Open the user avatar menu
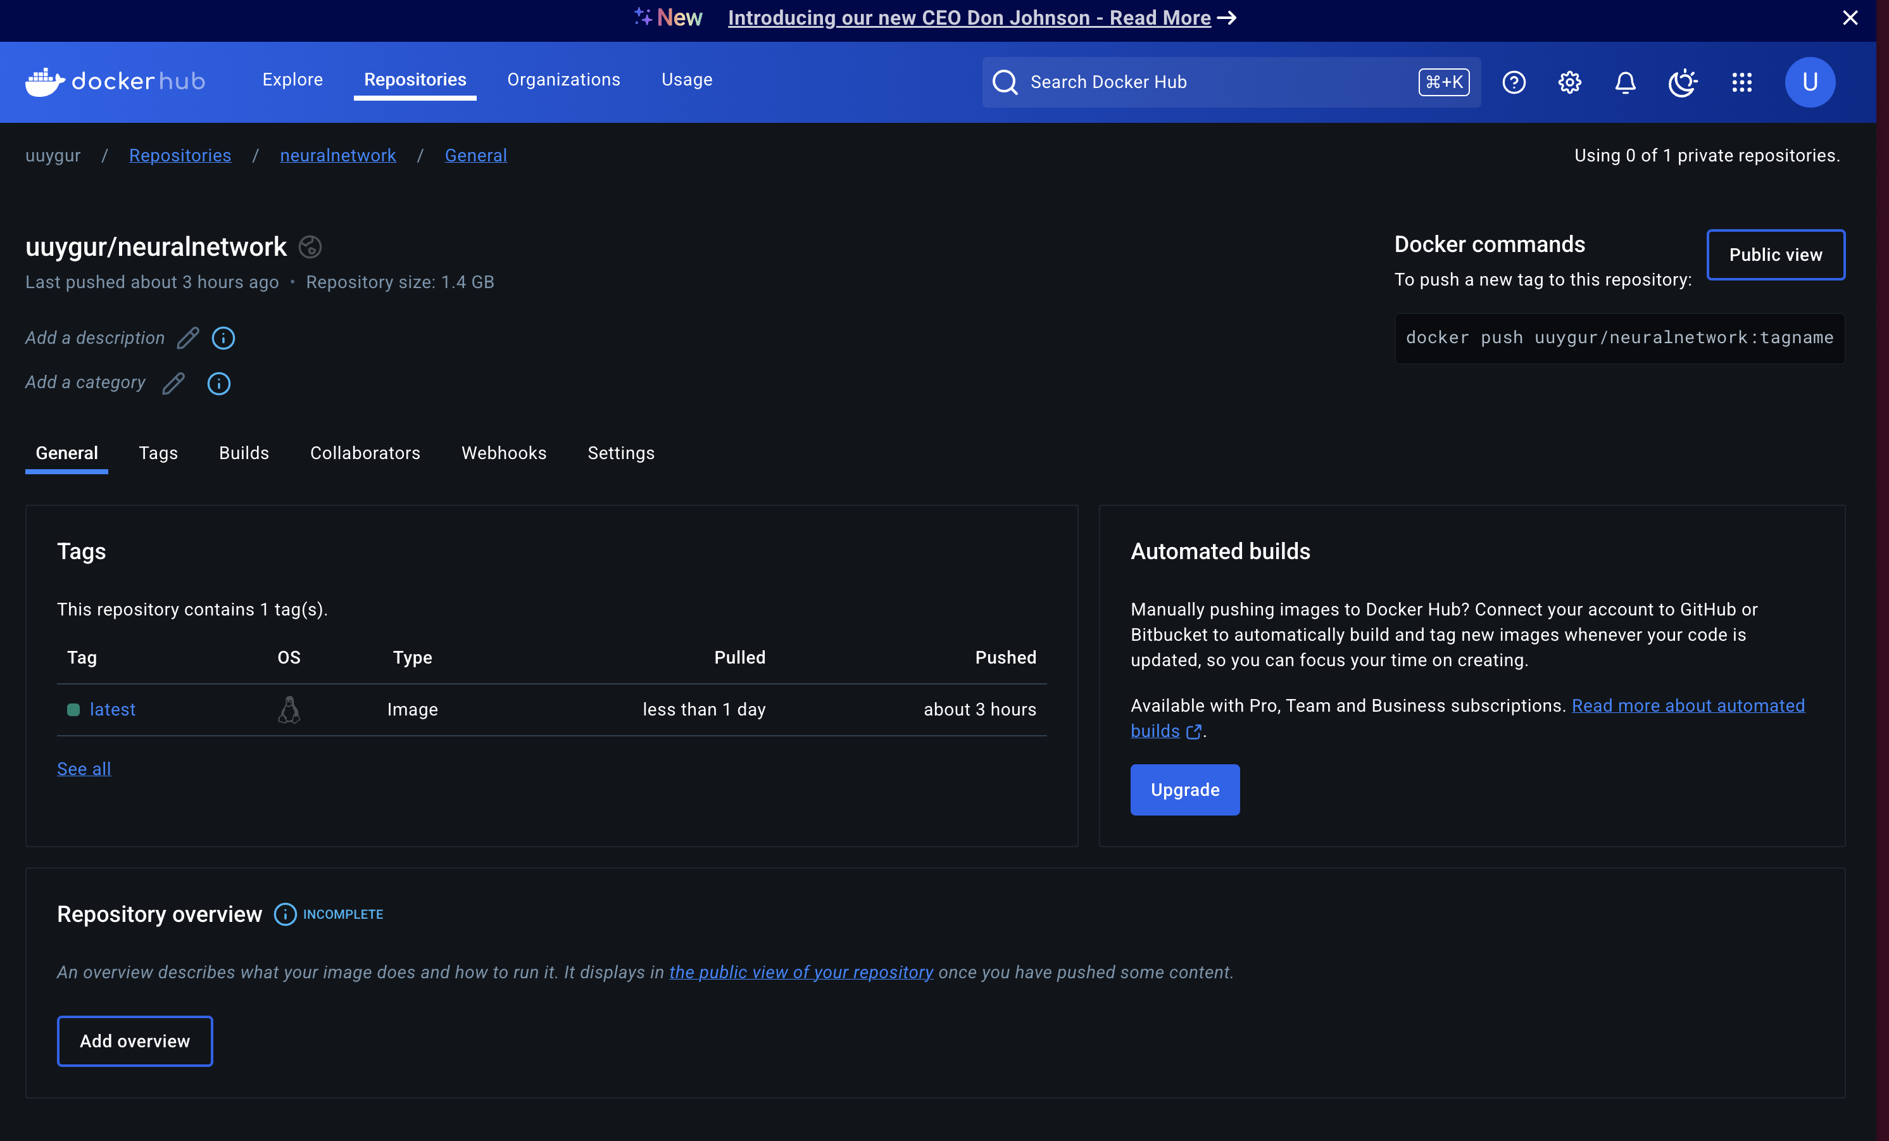 pos(1809,82)
